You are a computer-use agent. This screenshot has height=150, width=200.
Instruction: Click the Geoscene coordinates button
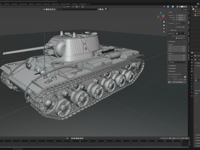[x=177, y=82]
